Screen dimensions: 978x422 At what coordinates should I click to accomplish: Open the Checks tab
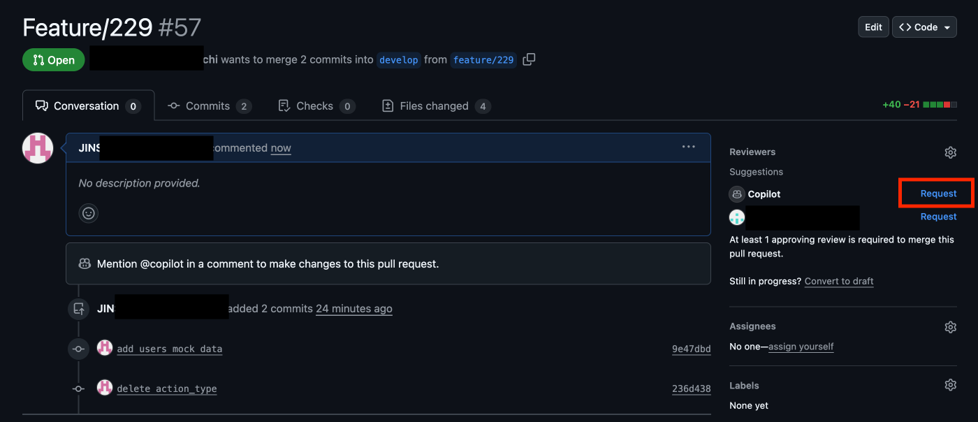tap(316, 106)
